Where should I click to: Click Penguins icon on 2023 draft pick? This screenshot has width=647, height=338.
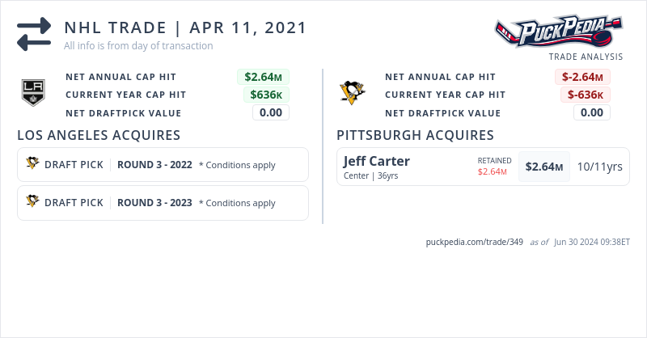(33, 202)
